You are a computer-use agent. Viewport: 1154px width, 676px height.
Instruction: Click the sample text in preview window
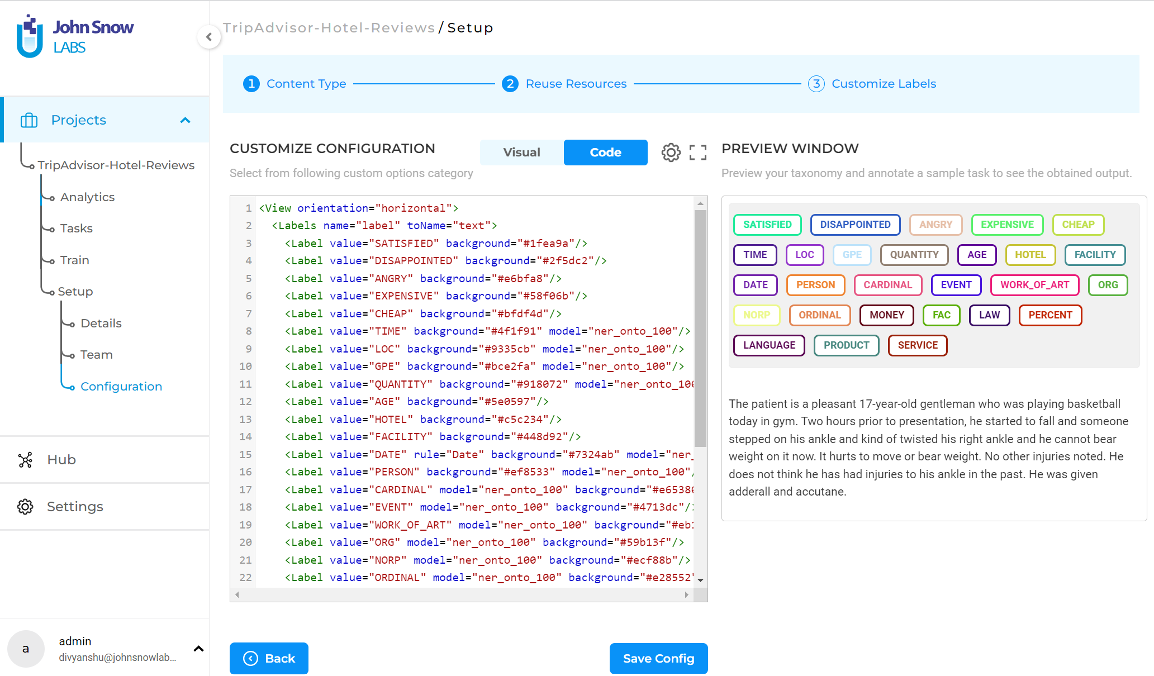[x=929, y=448]
